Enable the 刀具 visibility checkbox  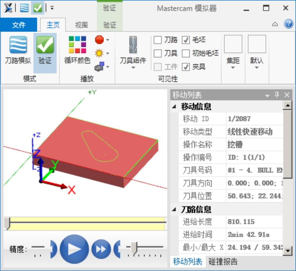point(158,53)
